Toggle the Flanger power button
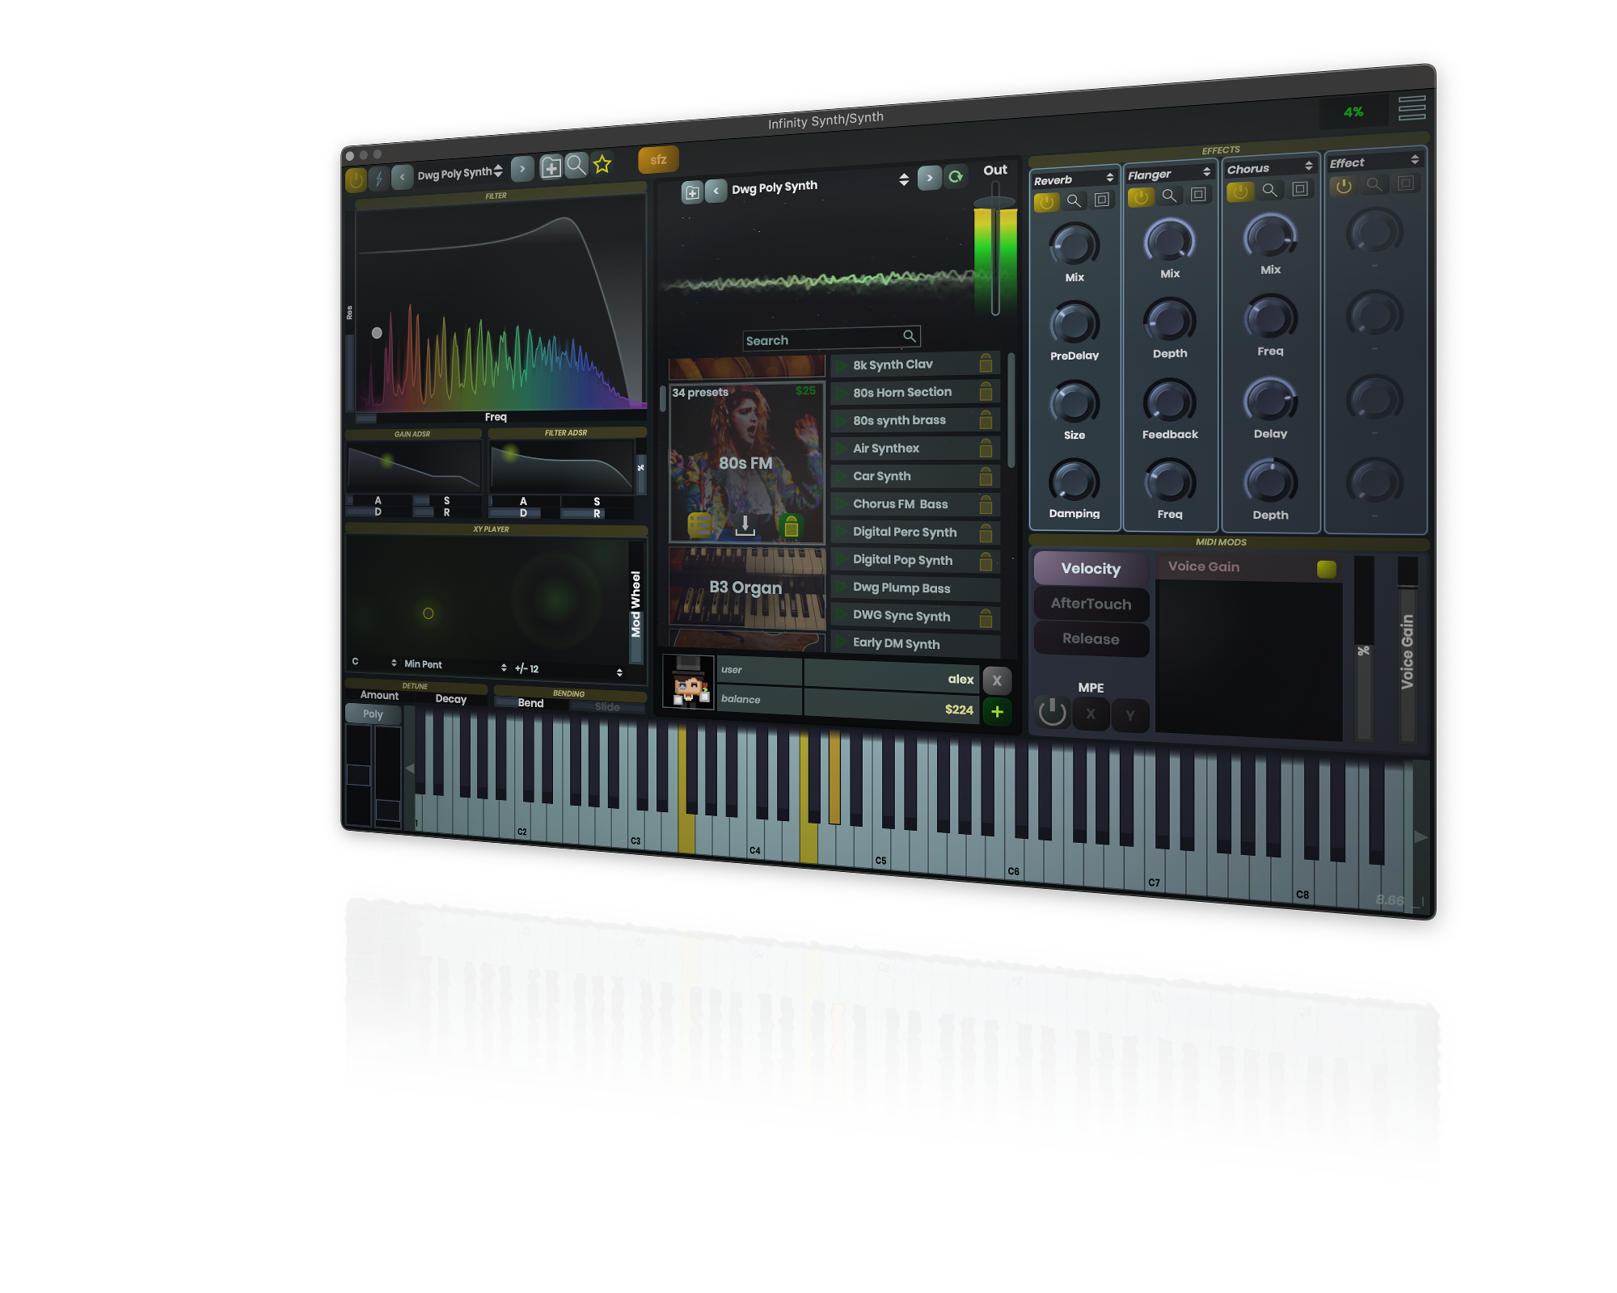This screenshot has width=1617, height=1293. [x=1141, y=196]
